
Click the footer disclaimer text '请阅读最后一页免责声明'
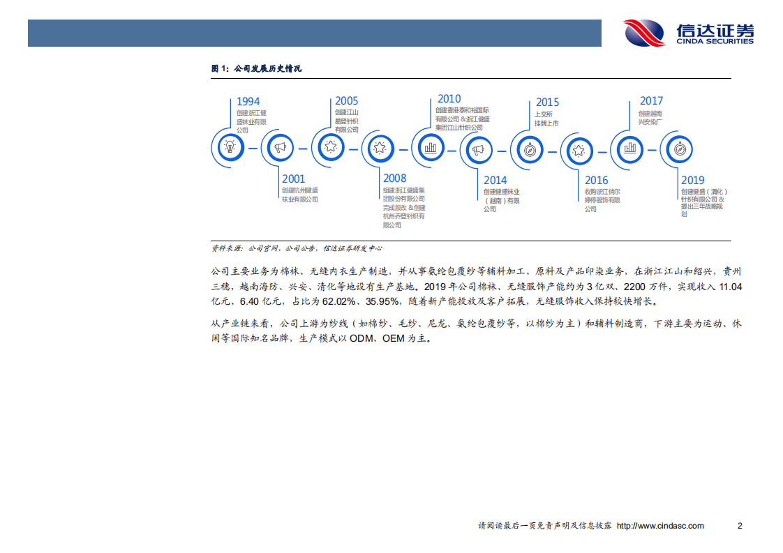[544, 526]
